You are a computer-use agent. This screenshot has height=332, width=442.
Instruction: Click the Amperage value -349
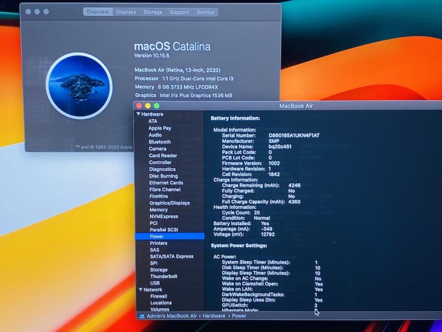point(267,229)
